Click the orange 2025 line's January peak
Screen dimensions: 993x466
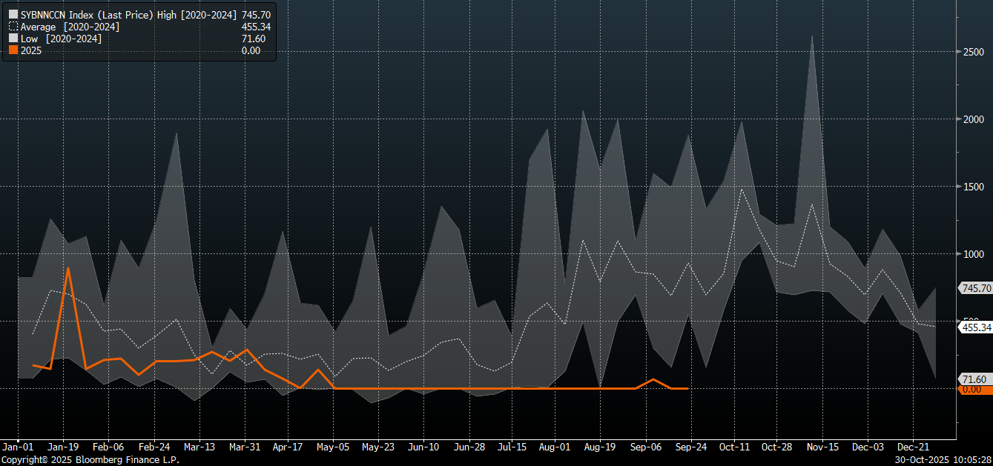click(x=67, y=268)
